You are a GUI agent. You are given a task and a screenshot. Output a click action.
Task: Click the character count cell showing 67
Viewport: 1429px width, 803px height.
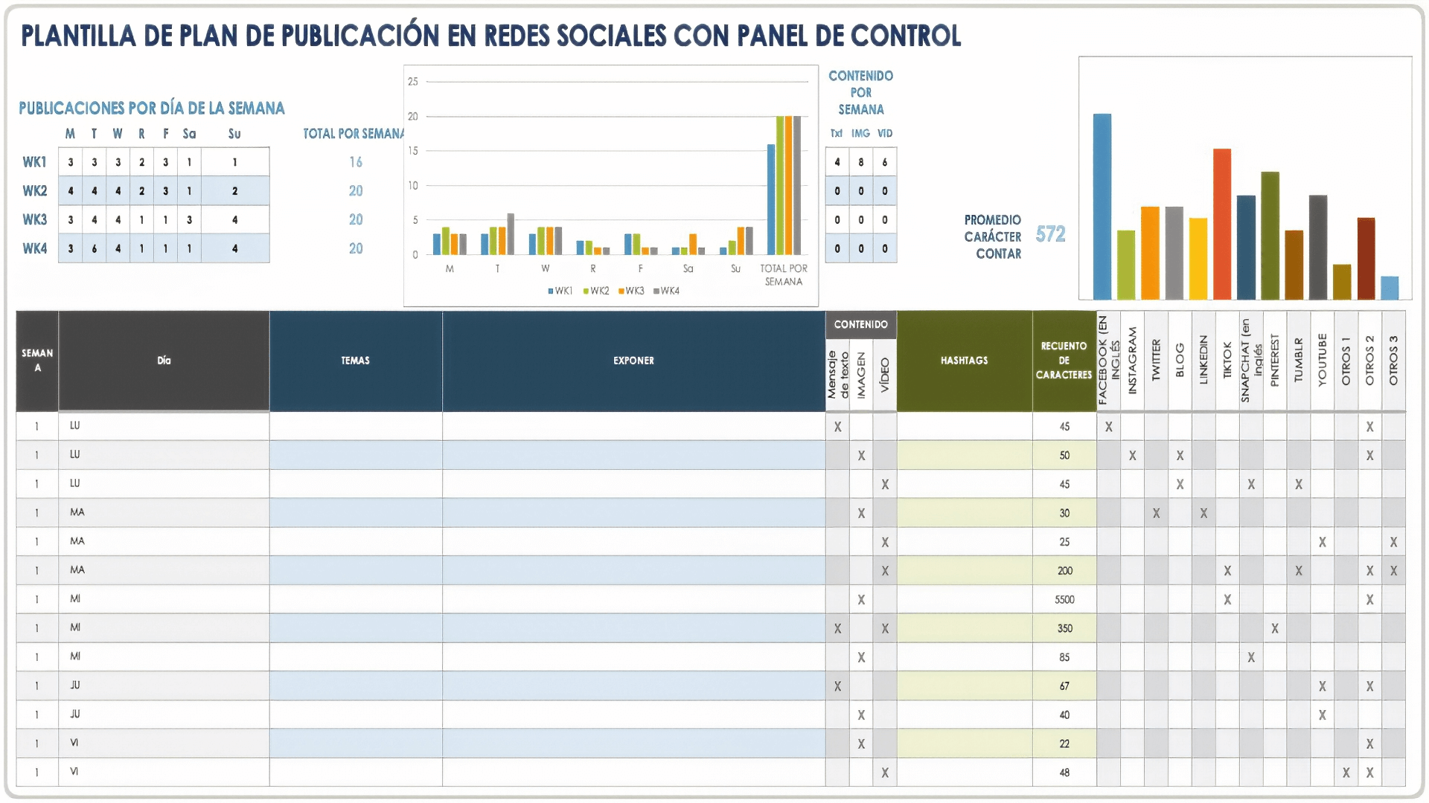point(1064,686)
